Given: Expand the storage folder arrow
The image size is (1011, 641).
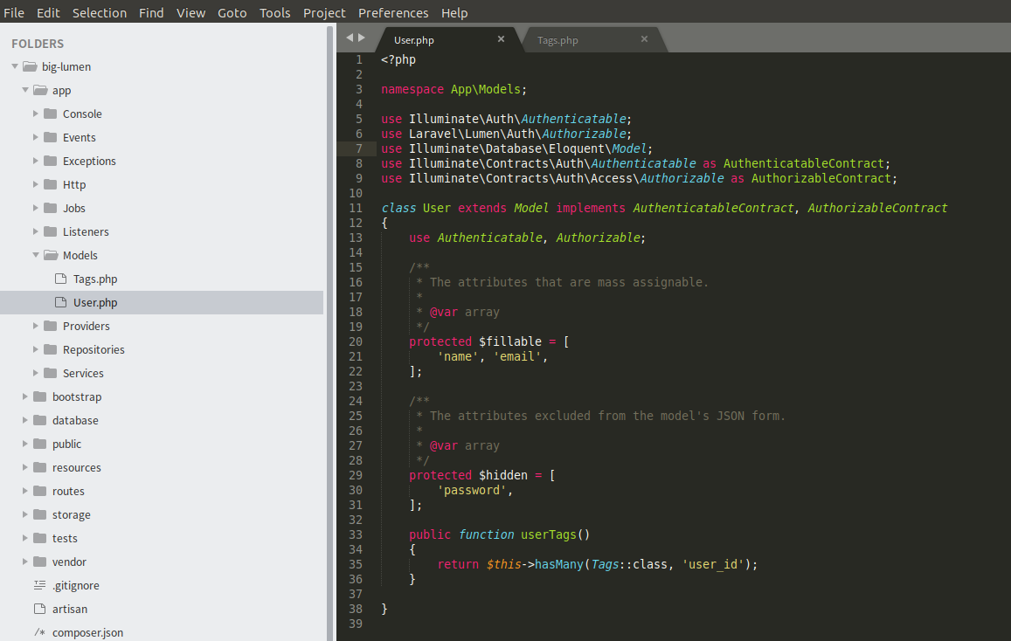Looking at the screenshot, I should click(25, 514).
